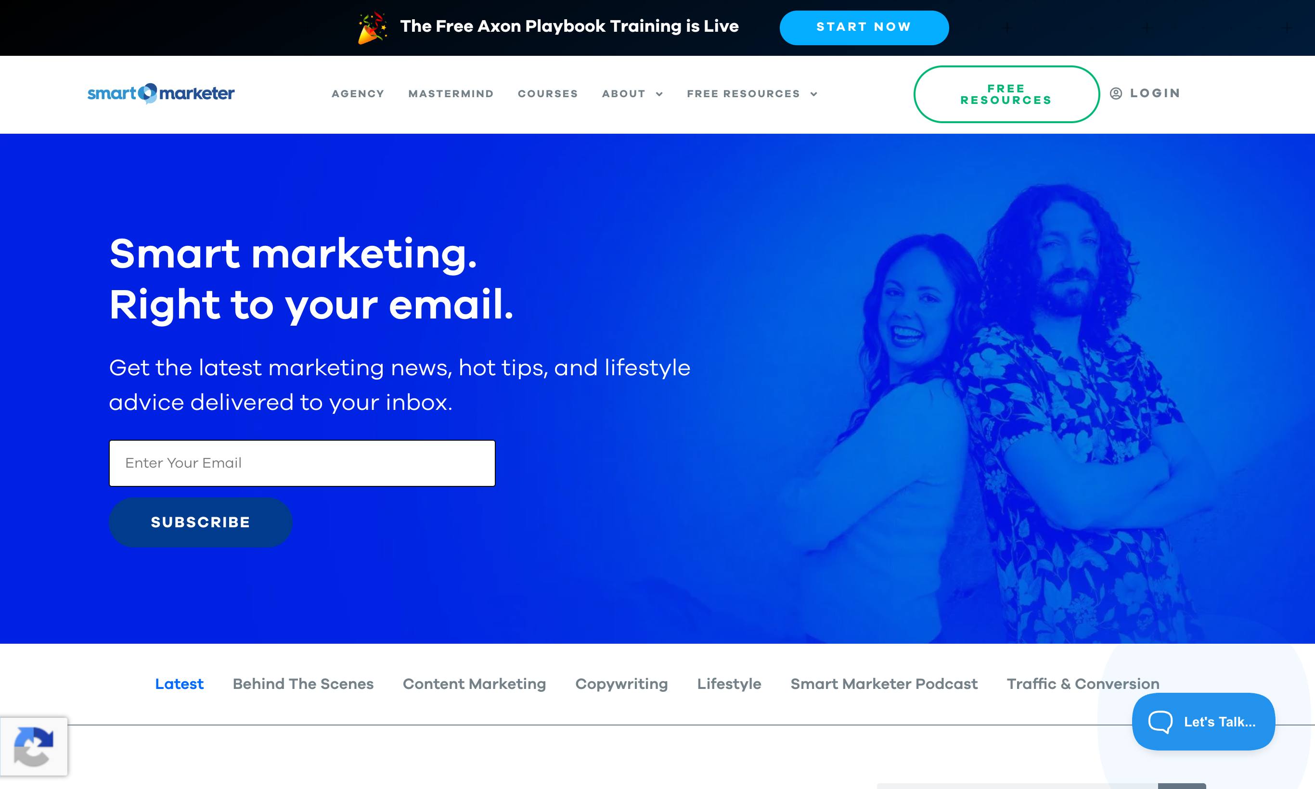Expand the Free Resources nav chevron

tap(814, 94)
